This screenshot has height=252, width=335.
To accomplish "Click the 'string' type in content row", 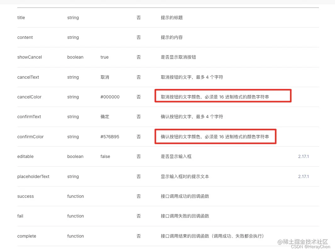I will 73,38.
